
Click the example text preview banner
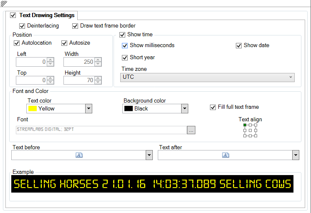pyautogui.click(x=152, y=184)
